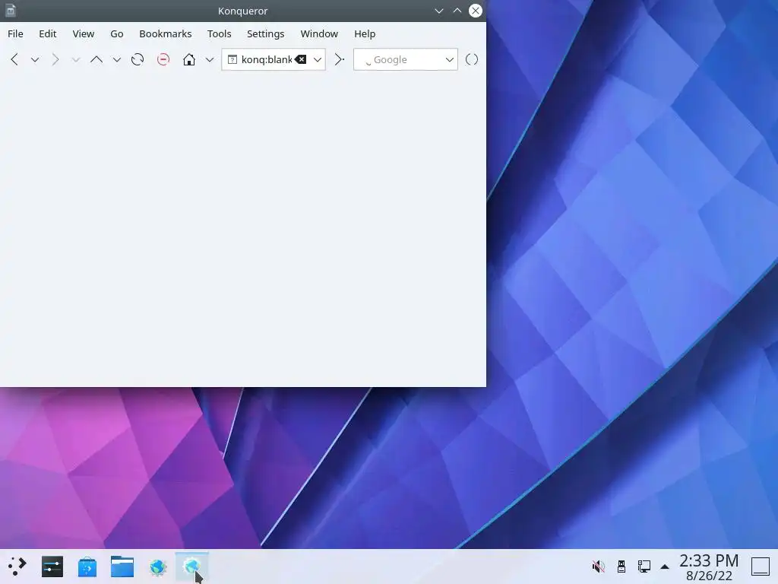Open the Edit menu
The height and width of the screenshot is (584, 778).
(x=48, y=33)
